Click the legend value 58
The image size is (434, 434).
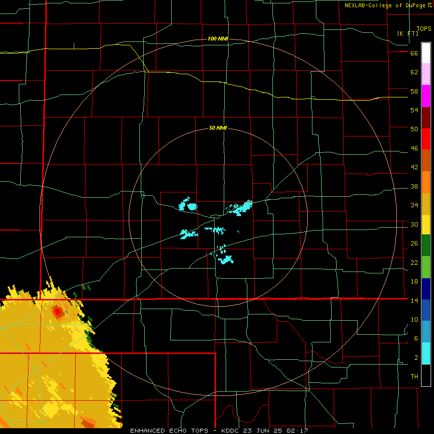[414, 91]
